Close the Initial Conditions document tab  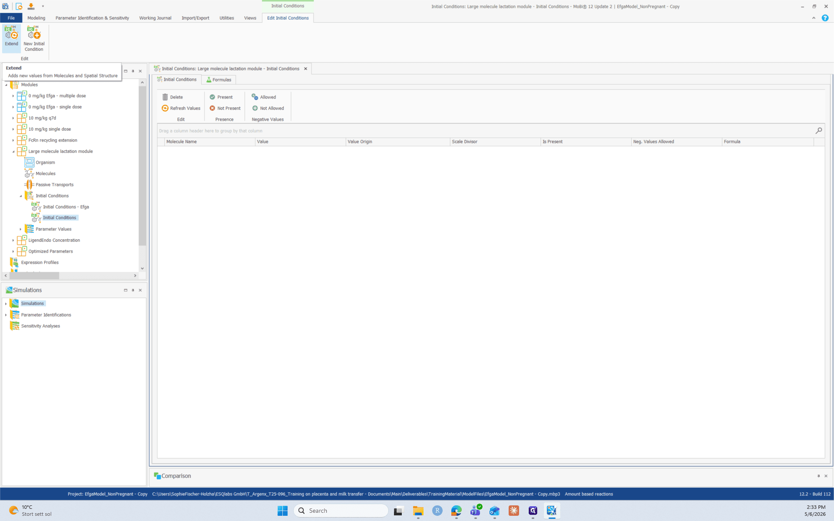tap(305, 69)
